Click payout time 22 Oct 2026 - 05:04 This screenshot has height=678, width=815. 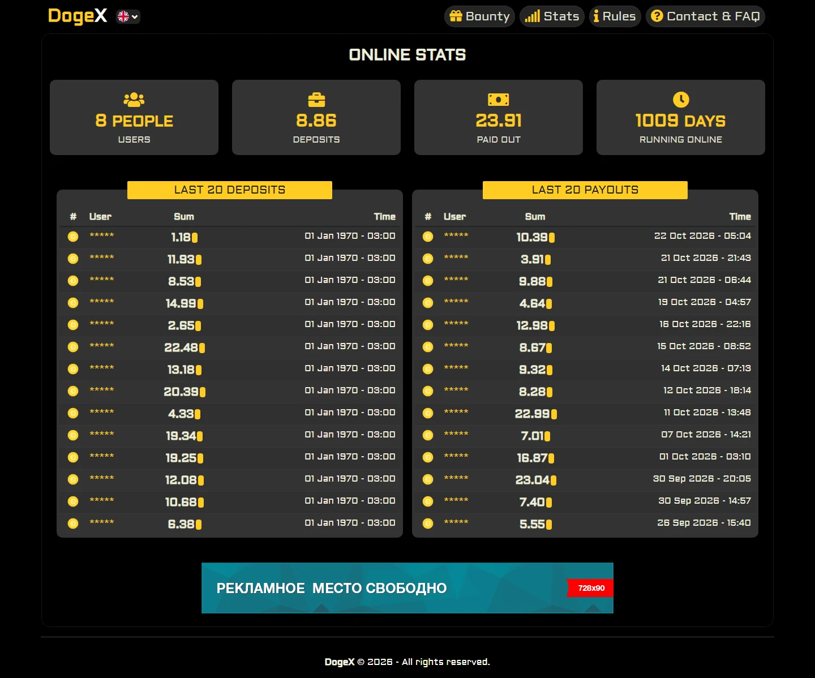click(702, 236)
